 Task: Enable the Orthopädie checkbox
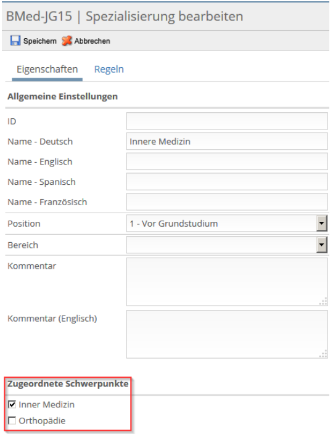tap(12, 420)
